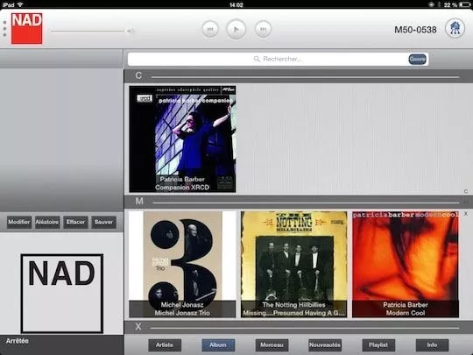Open Patricia Barber Modern Cool album

(406, 264)
